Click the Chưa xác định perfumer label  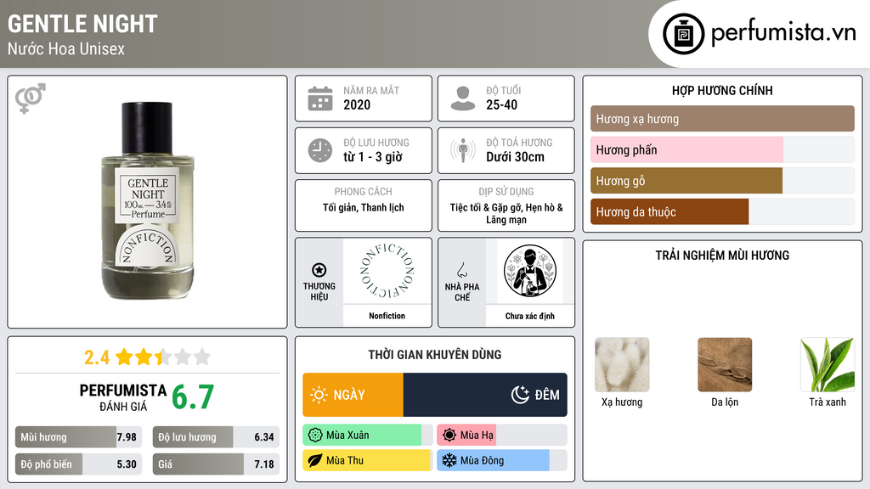point(530,316)
